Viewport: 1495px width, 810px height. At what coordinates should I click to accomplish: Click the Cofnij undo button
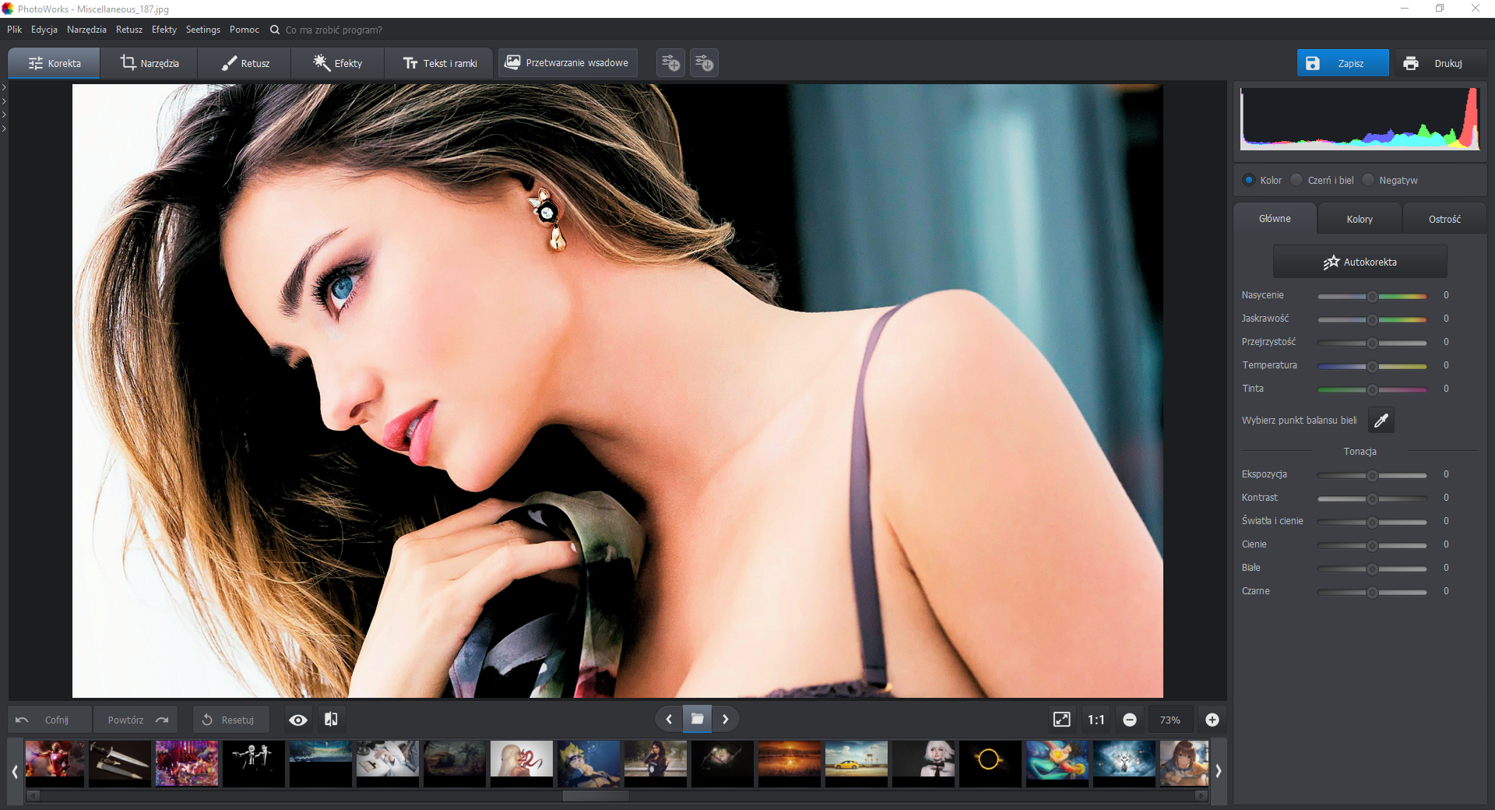tap(50, 720)
